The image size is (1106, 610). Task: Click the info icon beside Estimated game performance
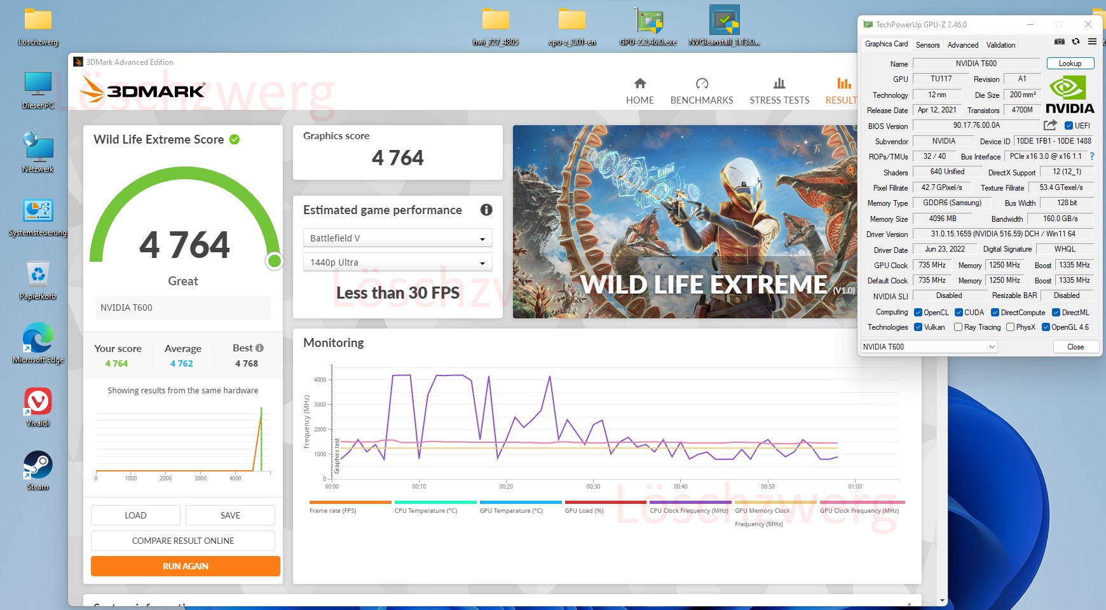click(x=486, y=210)
